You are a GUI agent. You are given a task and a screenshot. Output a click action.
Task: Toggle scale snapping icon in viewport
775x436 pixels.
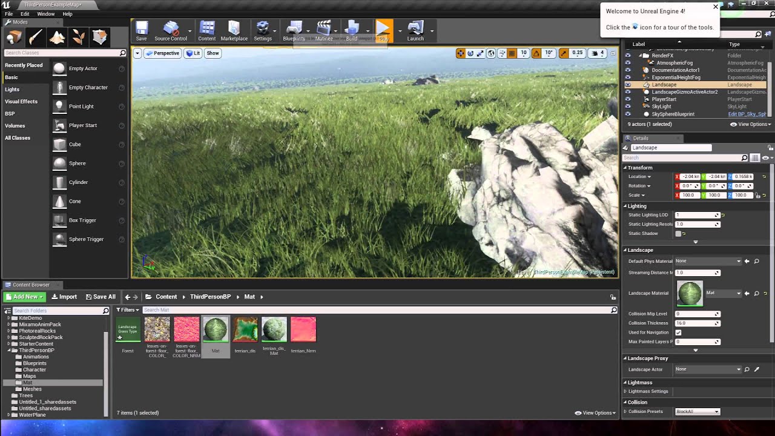click(564, 53)
